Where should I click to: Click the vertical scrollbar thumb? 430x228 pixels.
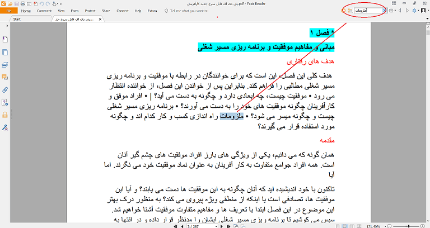pyautogui.click(x=428, y=32)
